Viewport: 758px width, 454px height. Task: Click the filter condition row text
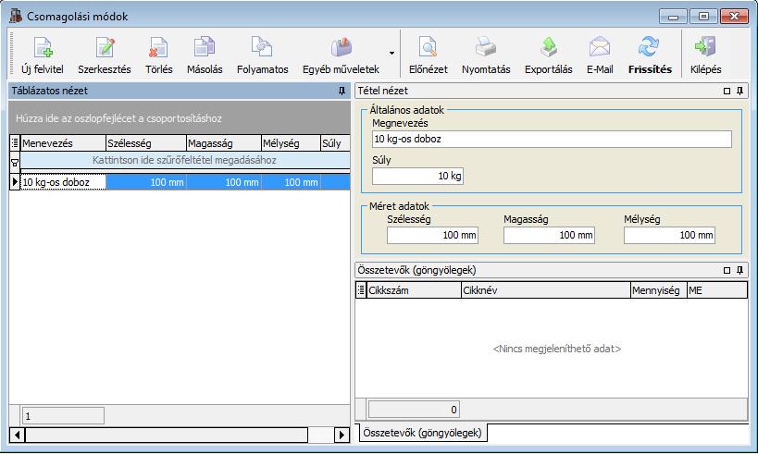click(x=184, y=160)
